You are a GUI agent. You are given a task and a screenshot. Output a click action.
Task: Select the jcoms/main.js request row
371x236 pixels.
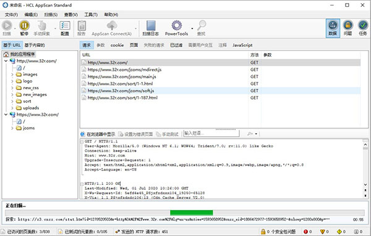coord(220,76)
